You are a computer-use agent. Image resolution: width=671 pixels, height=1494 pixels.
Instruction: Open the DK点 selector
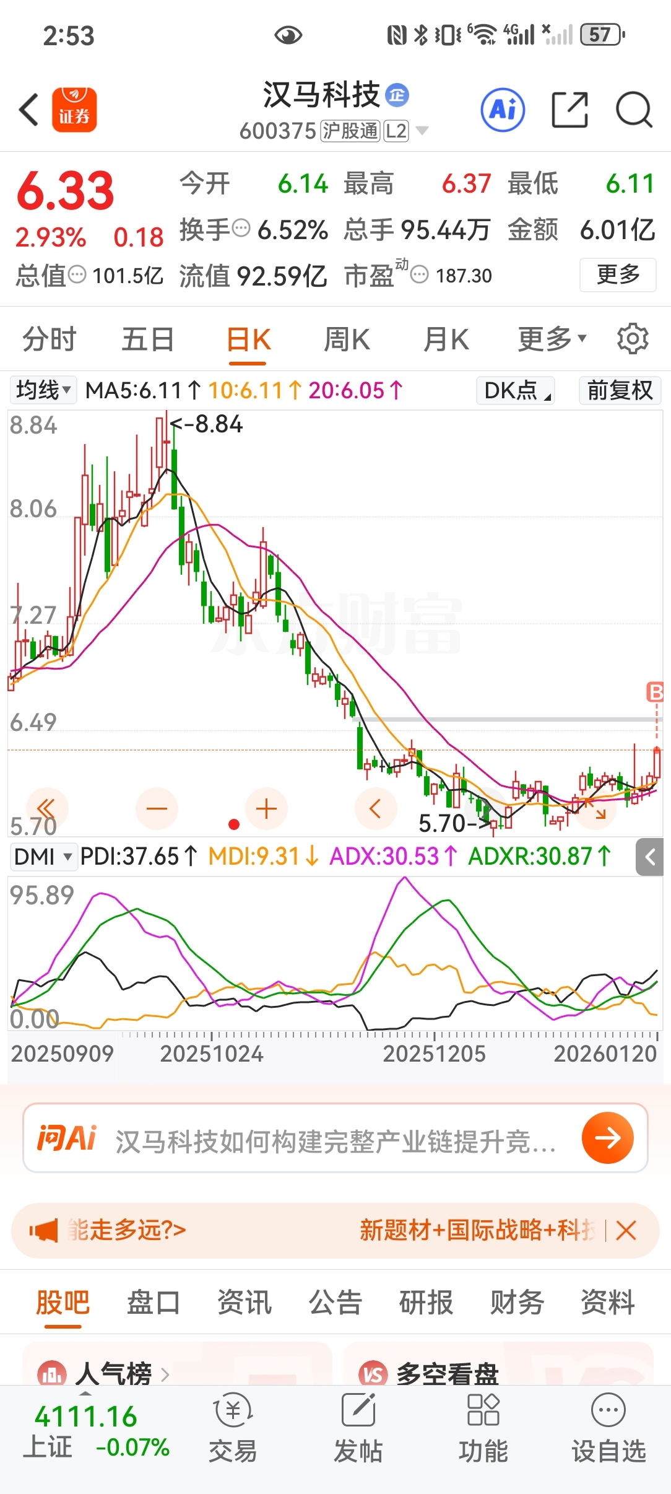pyautogui.click(x=516, y=391)
